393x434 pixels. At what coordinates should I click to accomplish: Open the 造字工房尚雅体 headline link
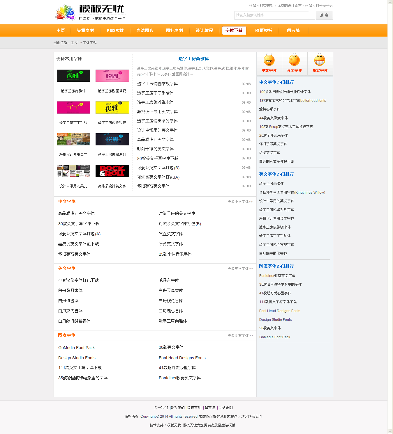point(193,59)
